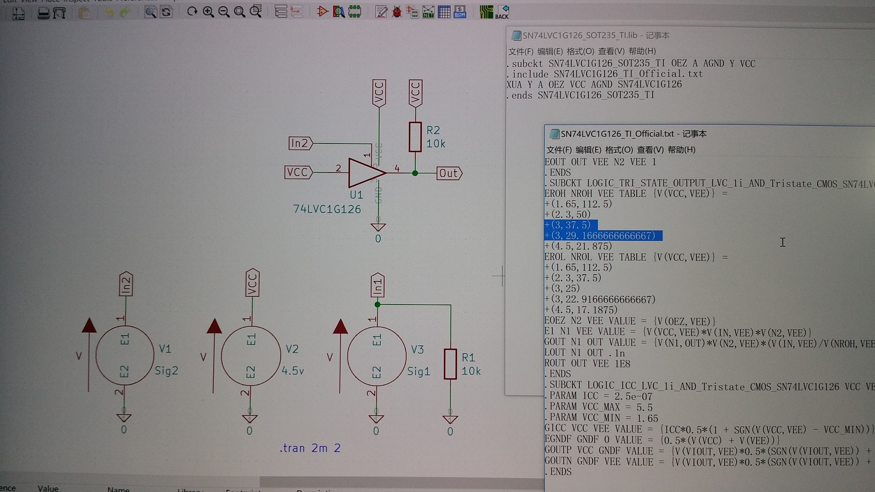875x492 pixels.
Task: Open the Symbol Editor
Action: coord(323,12)
